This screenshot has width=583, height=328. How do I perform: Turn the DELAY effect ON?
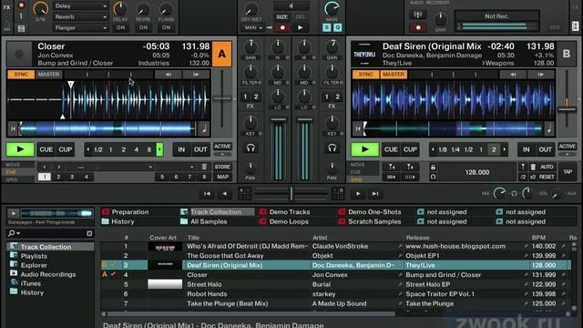tap(120, 27)
